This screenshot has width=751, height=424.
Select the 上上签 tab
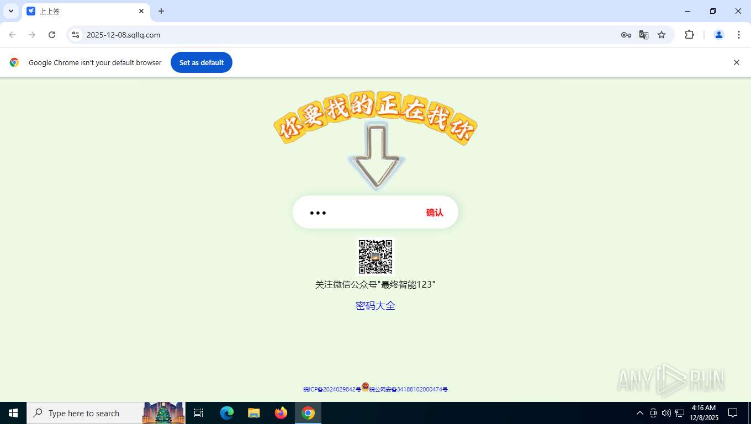coord(86,11)
